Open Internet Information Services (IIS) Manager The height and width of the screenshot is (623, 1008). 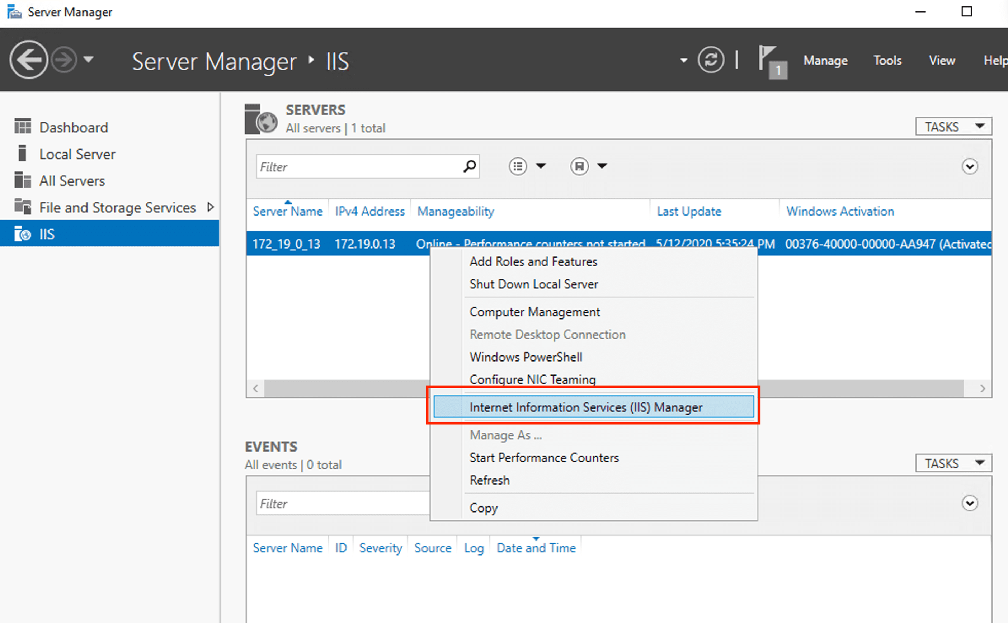593,407
